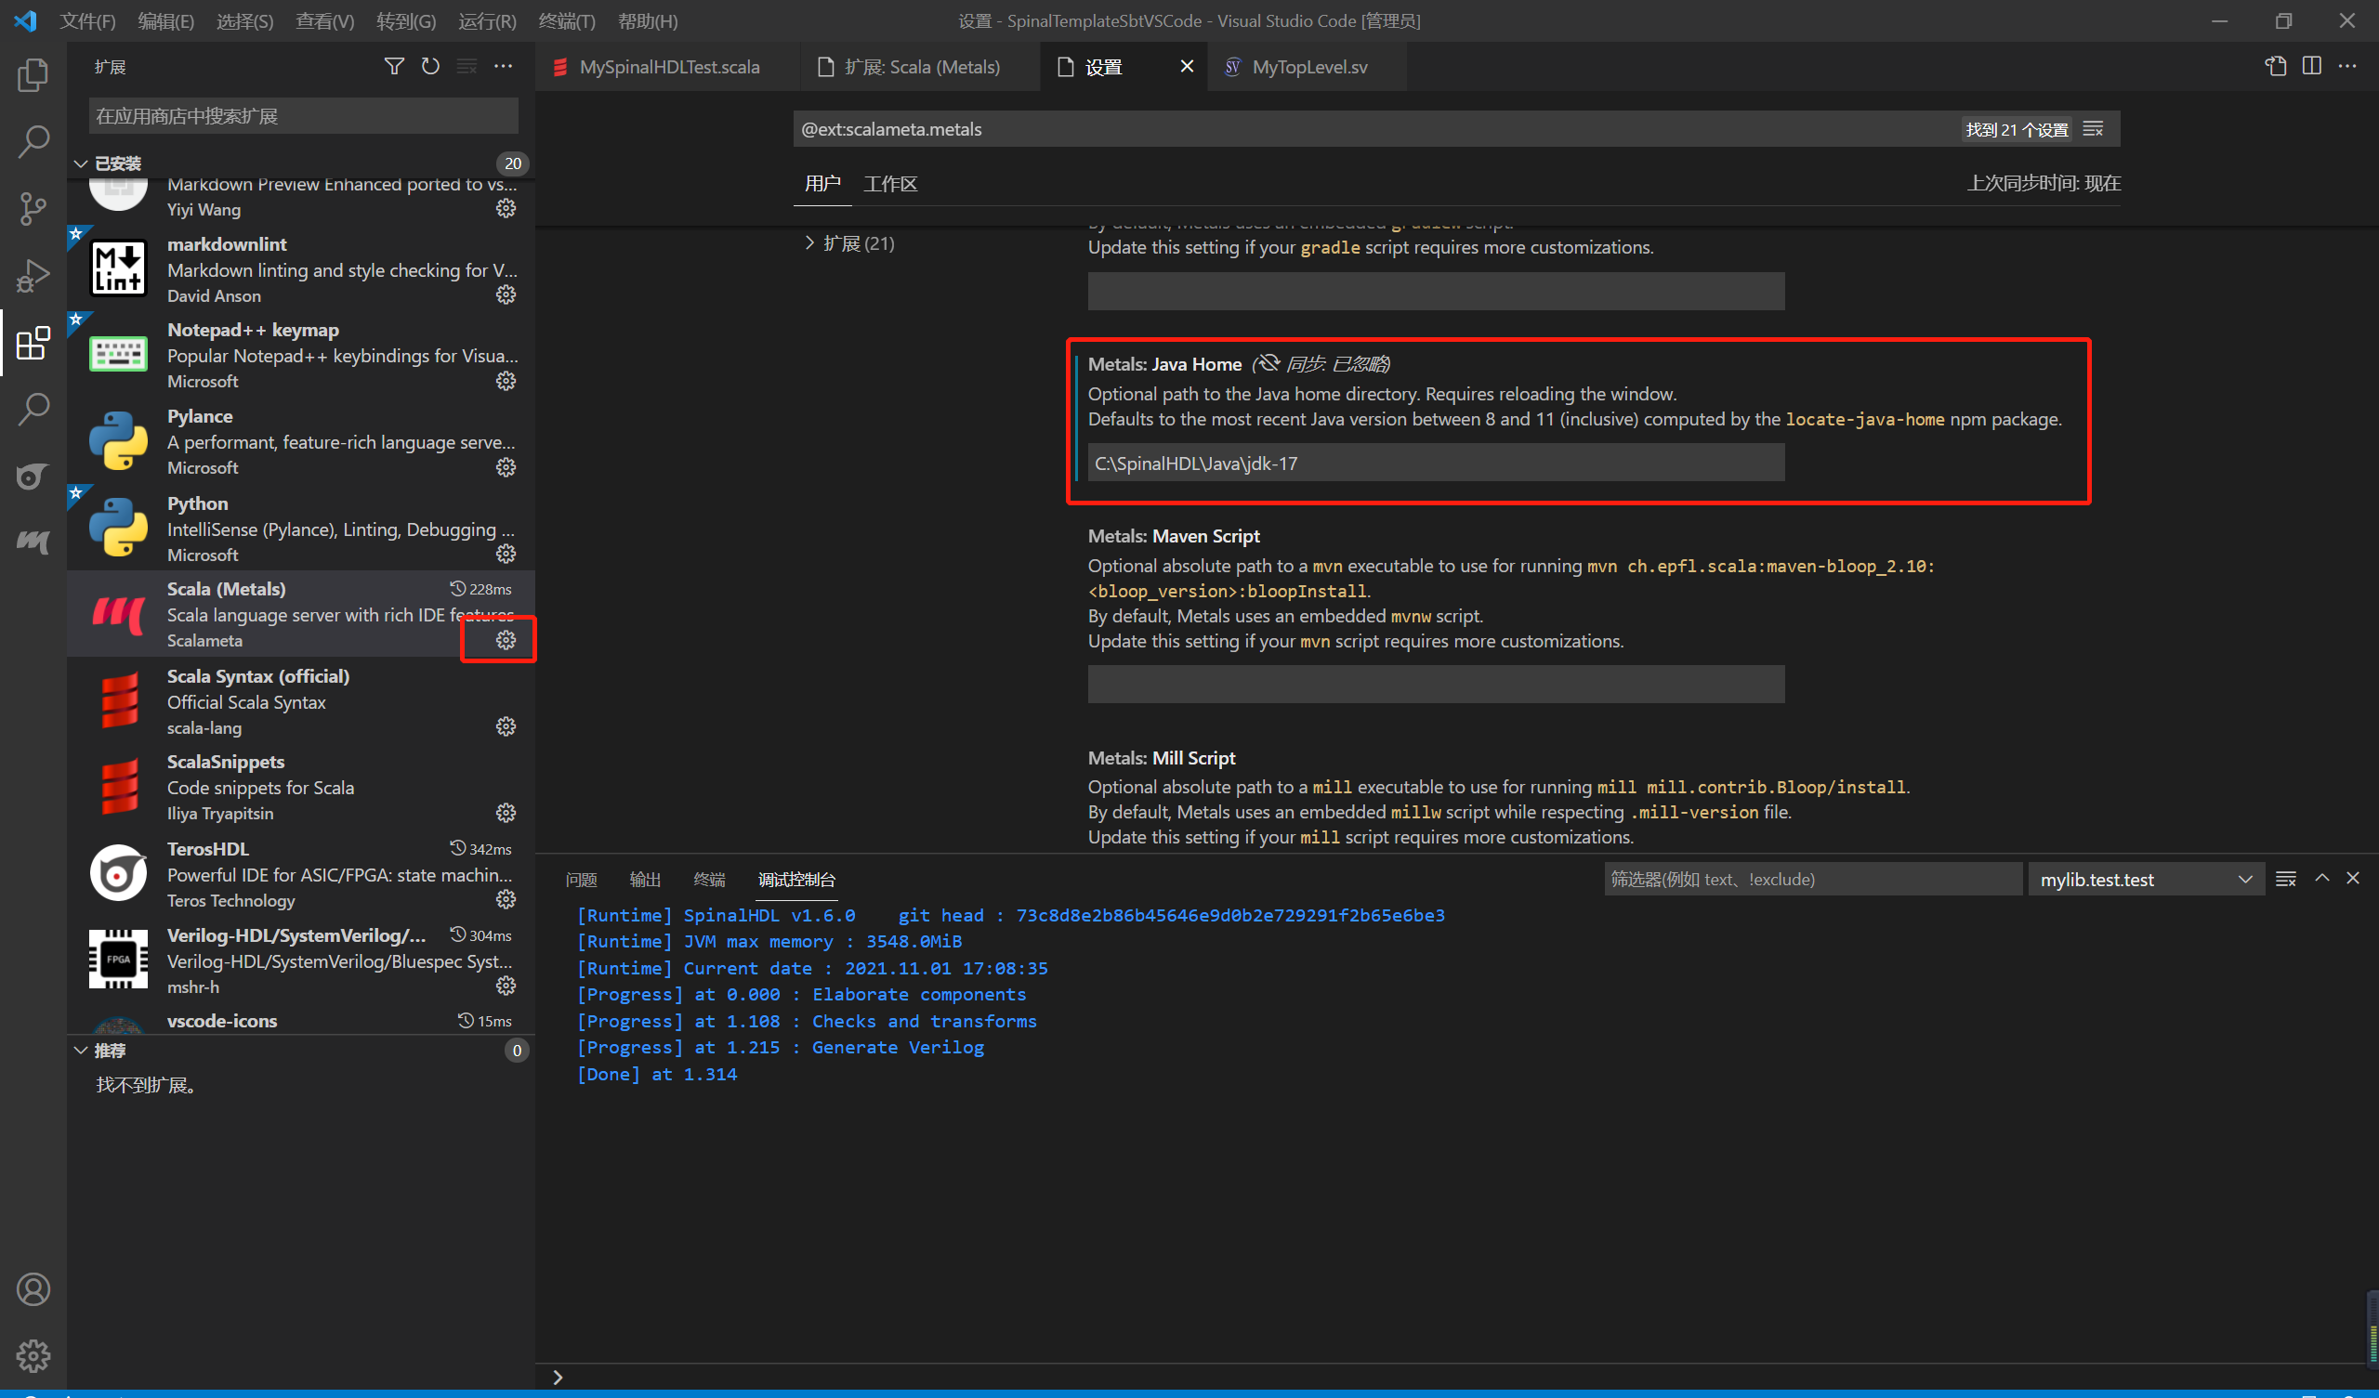Open the Metals activity bar icon
Viewport: 2379px width, 1398px height.
click(x=33, y=542)
